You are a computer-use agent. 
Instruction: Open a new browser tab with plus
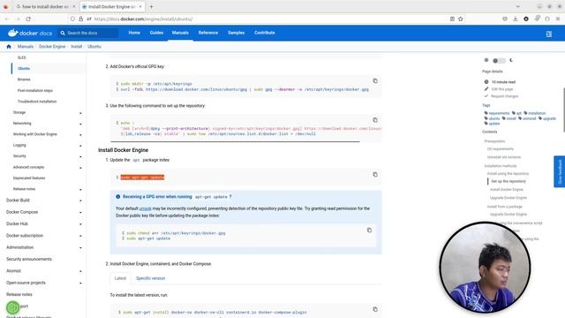(x=151, y=6)
